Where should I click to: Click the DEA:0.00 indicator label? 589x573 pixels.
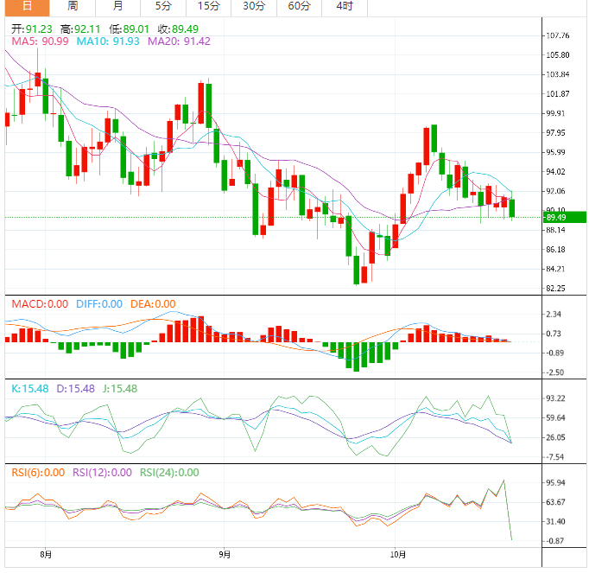pos(153,304)
